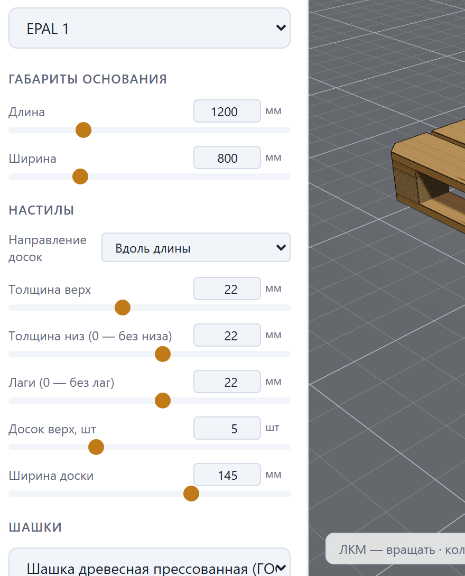Click the board width field showing 145
This screenshot has width=465, height=576.
(x=227, y=475)
